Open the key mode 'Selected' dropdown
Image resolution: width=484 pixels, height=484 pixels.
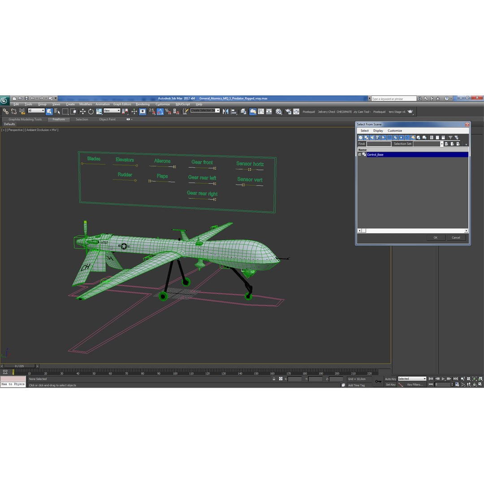412,379
